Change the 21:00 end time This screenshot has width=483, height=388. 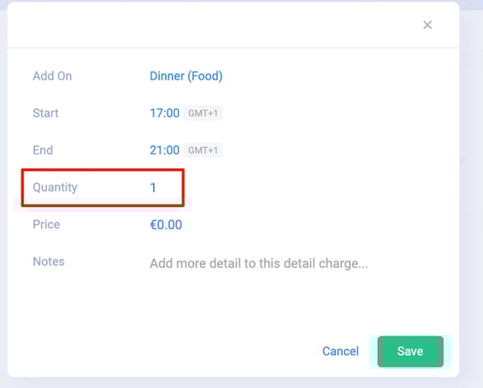point(164,150)
